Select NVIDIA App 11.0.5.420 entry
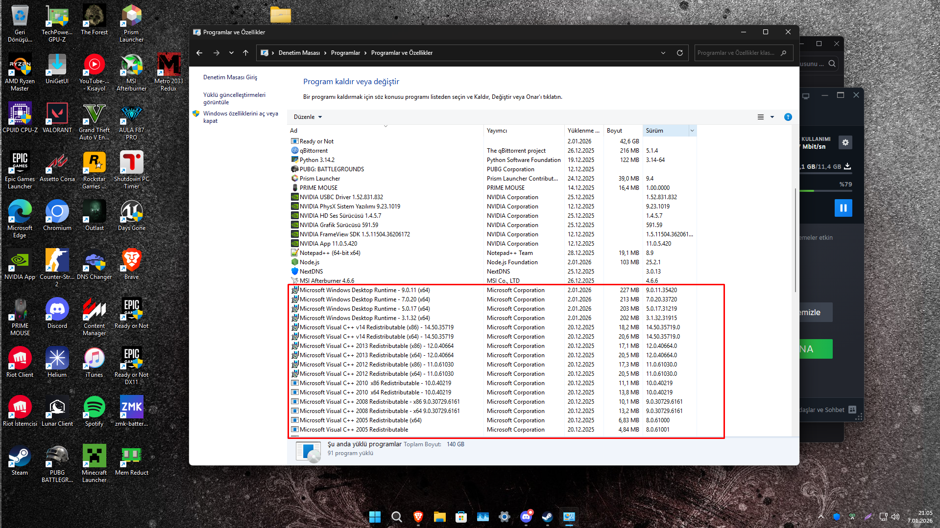Image resolution: width=940 pixels, height=528 pixels. coord(493,244)
